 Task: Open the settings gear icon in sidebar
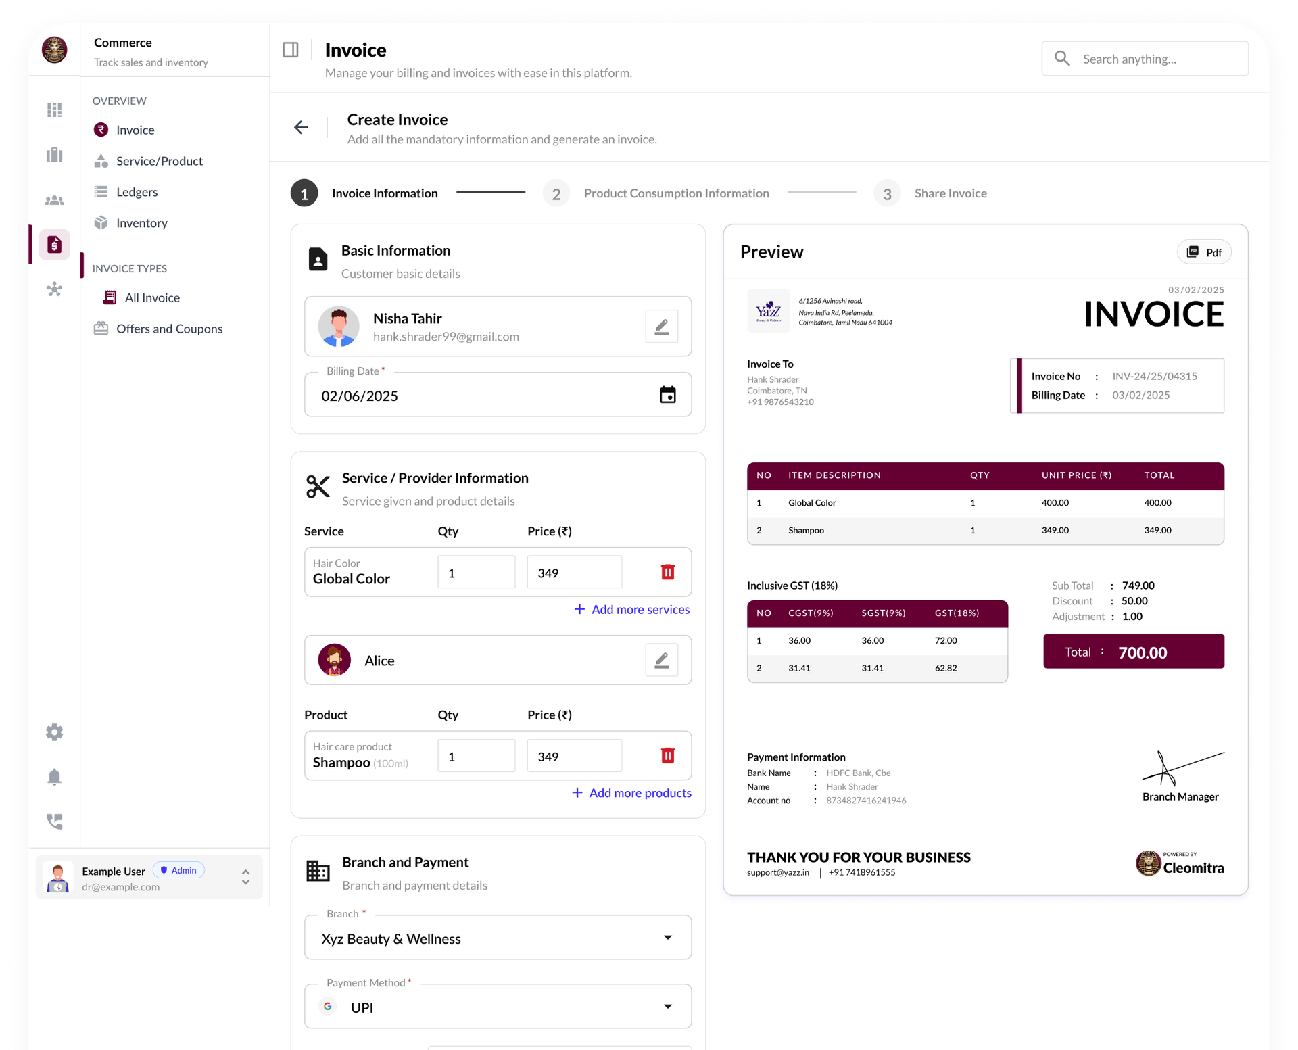click(x=54, y=732)
